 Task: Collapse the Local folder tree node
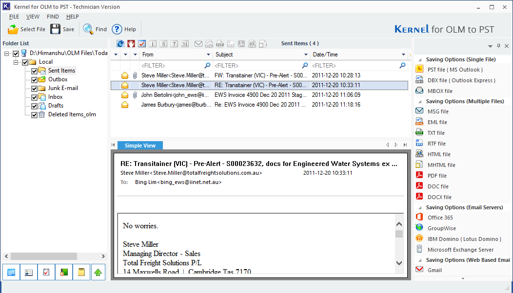[x=16, y=62]
